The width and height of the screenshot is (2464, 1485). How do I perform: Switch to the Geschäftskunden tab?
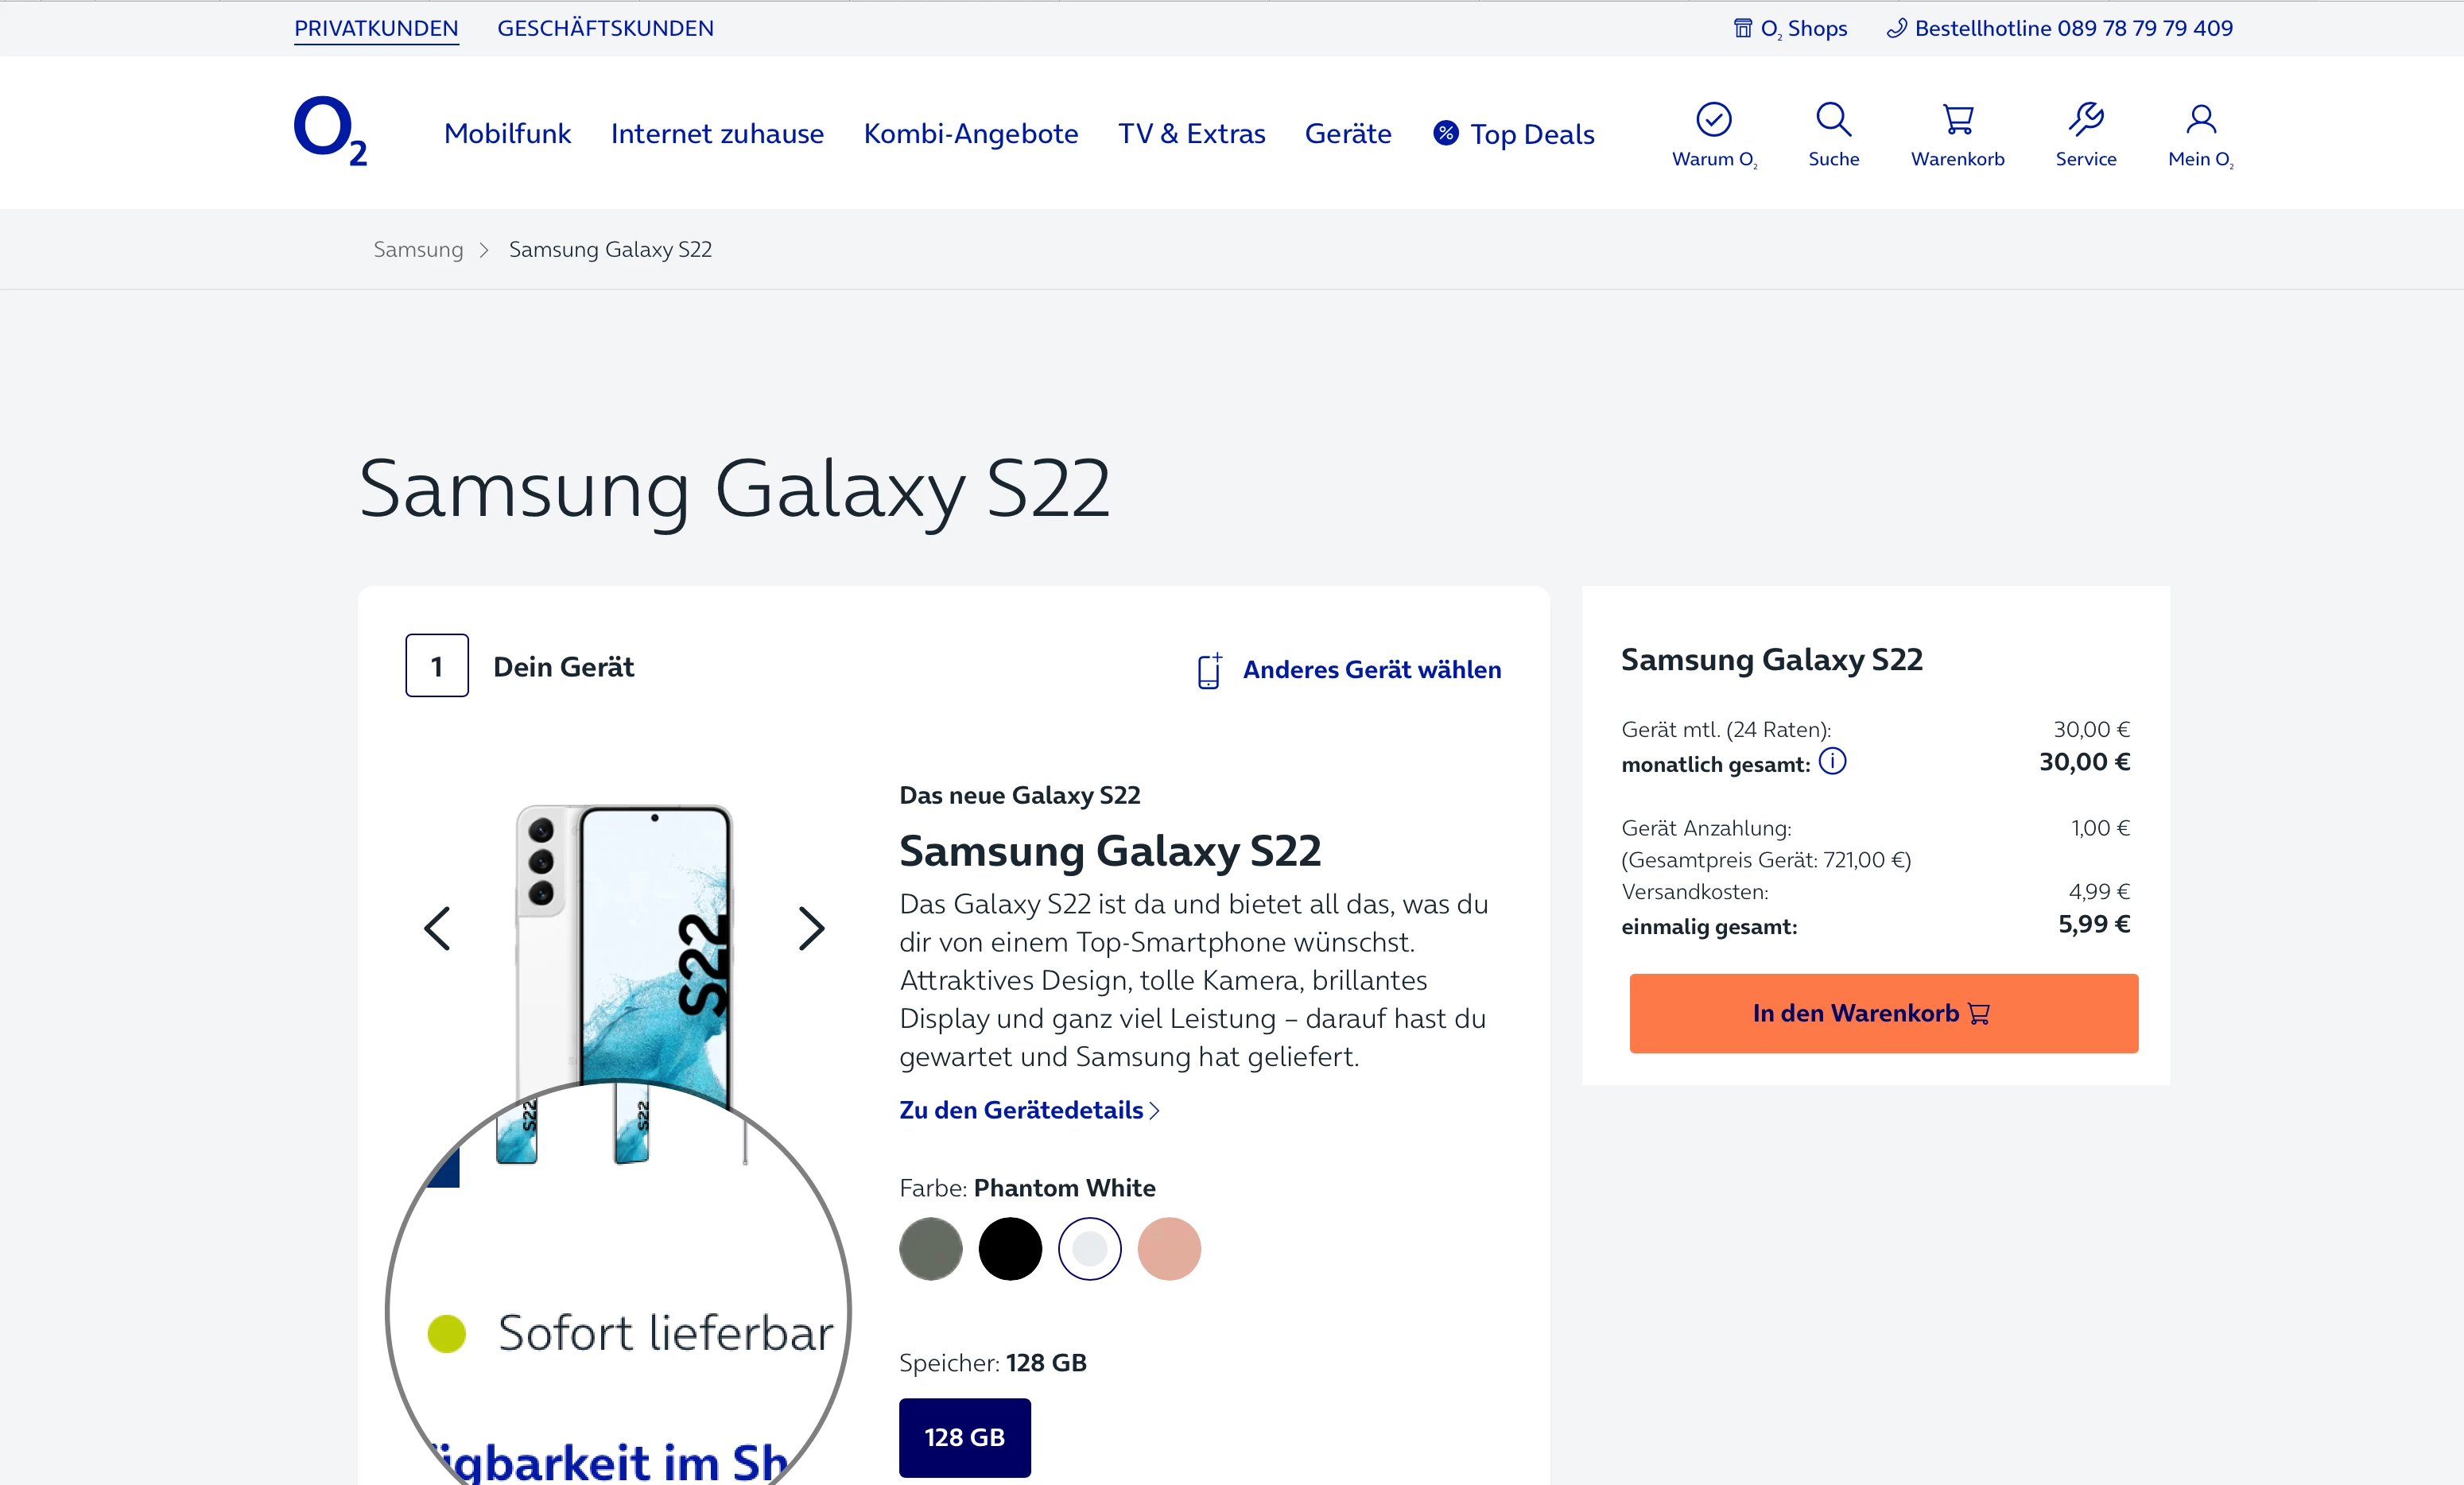pos(605,28)
